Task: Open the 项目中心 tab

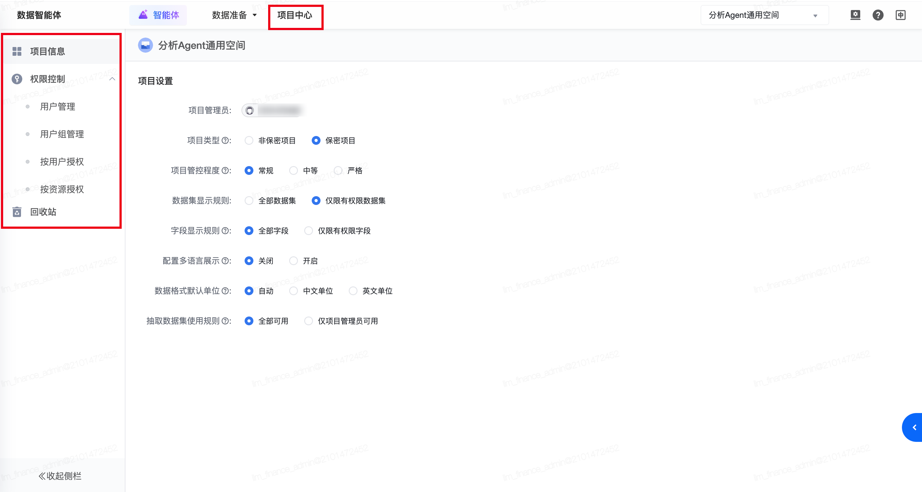Action: click(x=294, y=15)
